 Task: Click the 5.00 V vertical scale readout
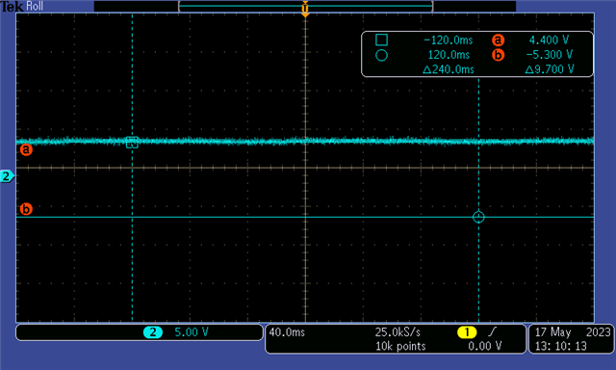[x=192, y=332]
